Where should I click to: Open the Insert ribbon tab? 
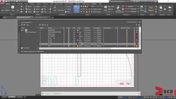coord(13,4)
